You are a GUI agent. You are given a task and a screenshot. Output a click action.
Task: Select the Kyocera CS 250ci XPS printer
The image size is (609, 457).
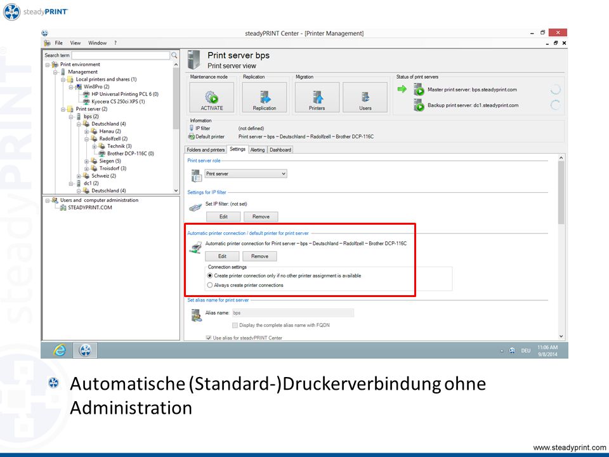118,102
